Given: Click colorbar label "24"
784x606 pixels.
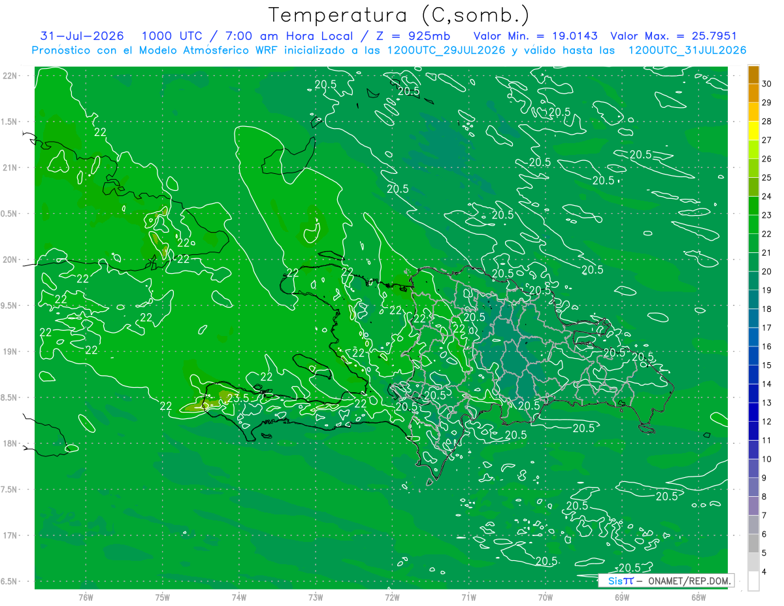Looking at the screenshot, I should click(767, 196).
